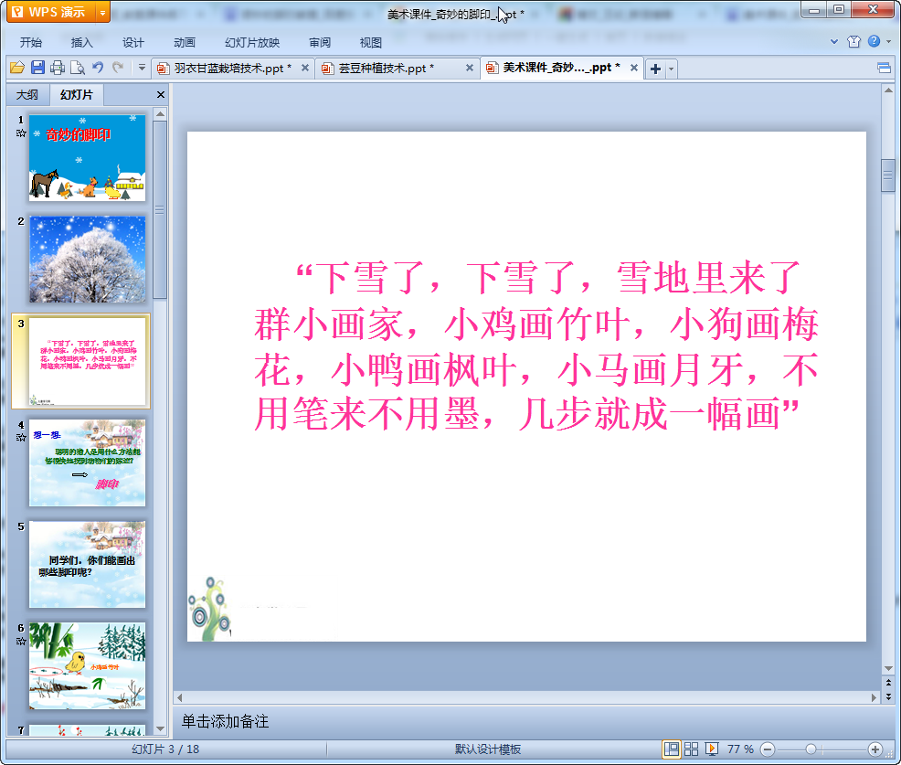Screen dimensions: 901x765
Task: Open the 开始 ribbon tab
Action: coord(31,42)
